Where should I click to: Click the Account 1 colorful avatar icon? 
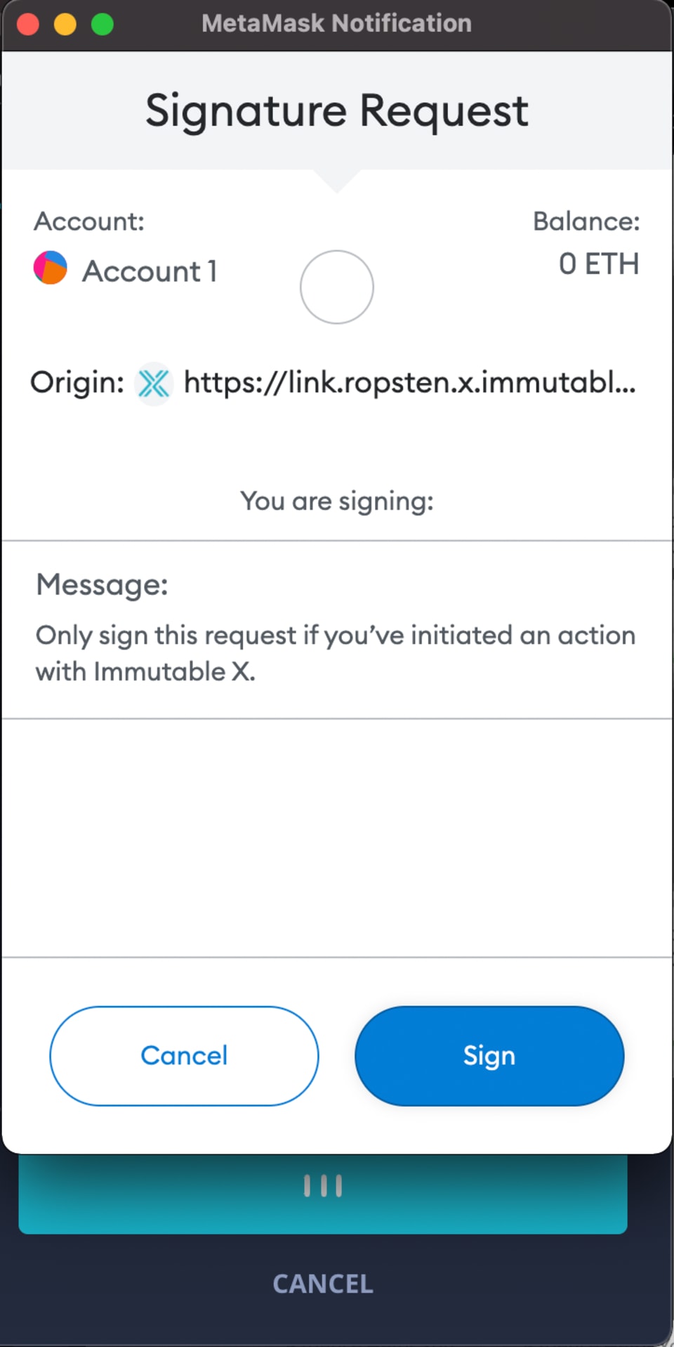[51, 268]
